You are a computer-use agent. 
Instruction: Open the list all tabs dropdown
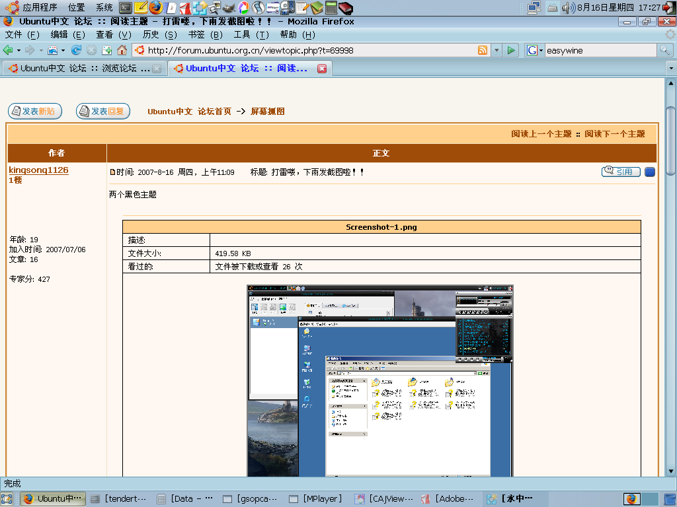(x=671, y=69)
